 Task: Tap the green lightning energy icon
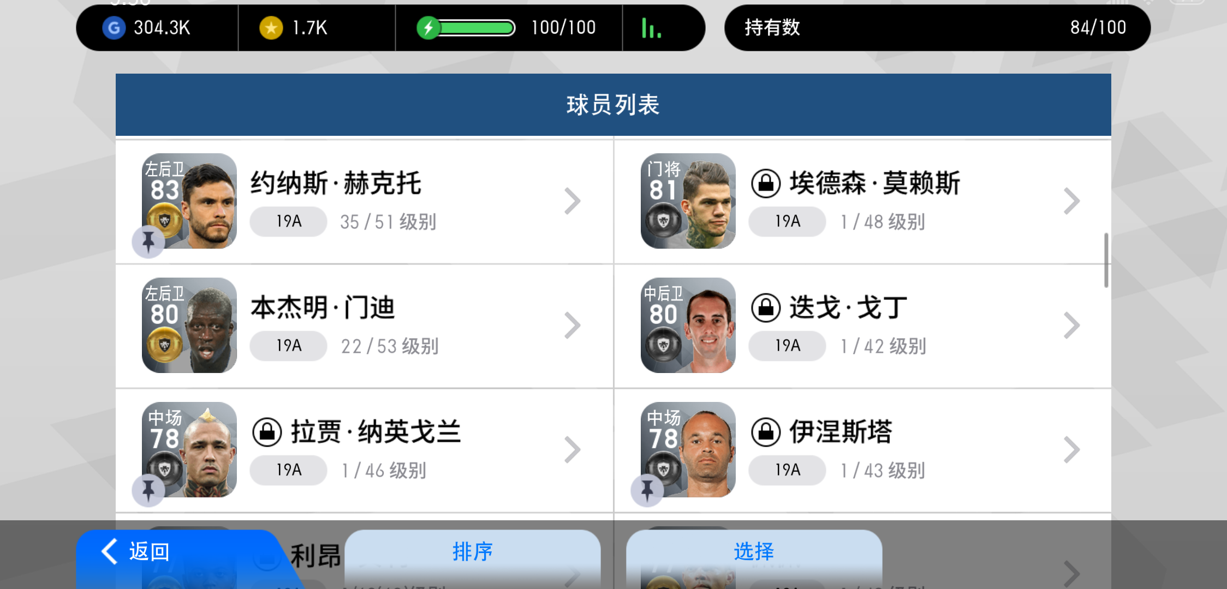428,28
